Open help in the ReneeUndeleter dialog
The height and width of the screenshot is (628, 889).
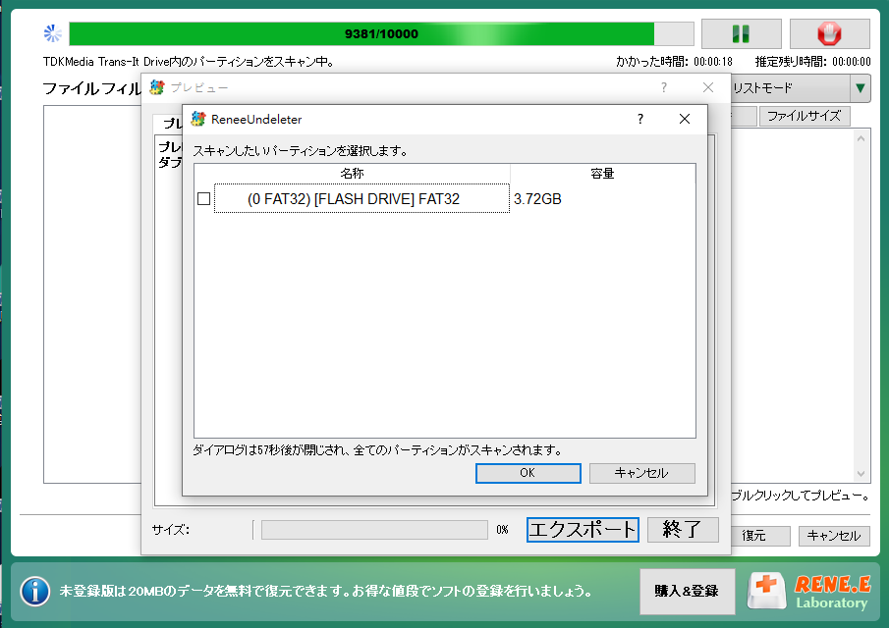[640, 119]
